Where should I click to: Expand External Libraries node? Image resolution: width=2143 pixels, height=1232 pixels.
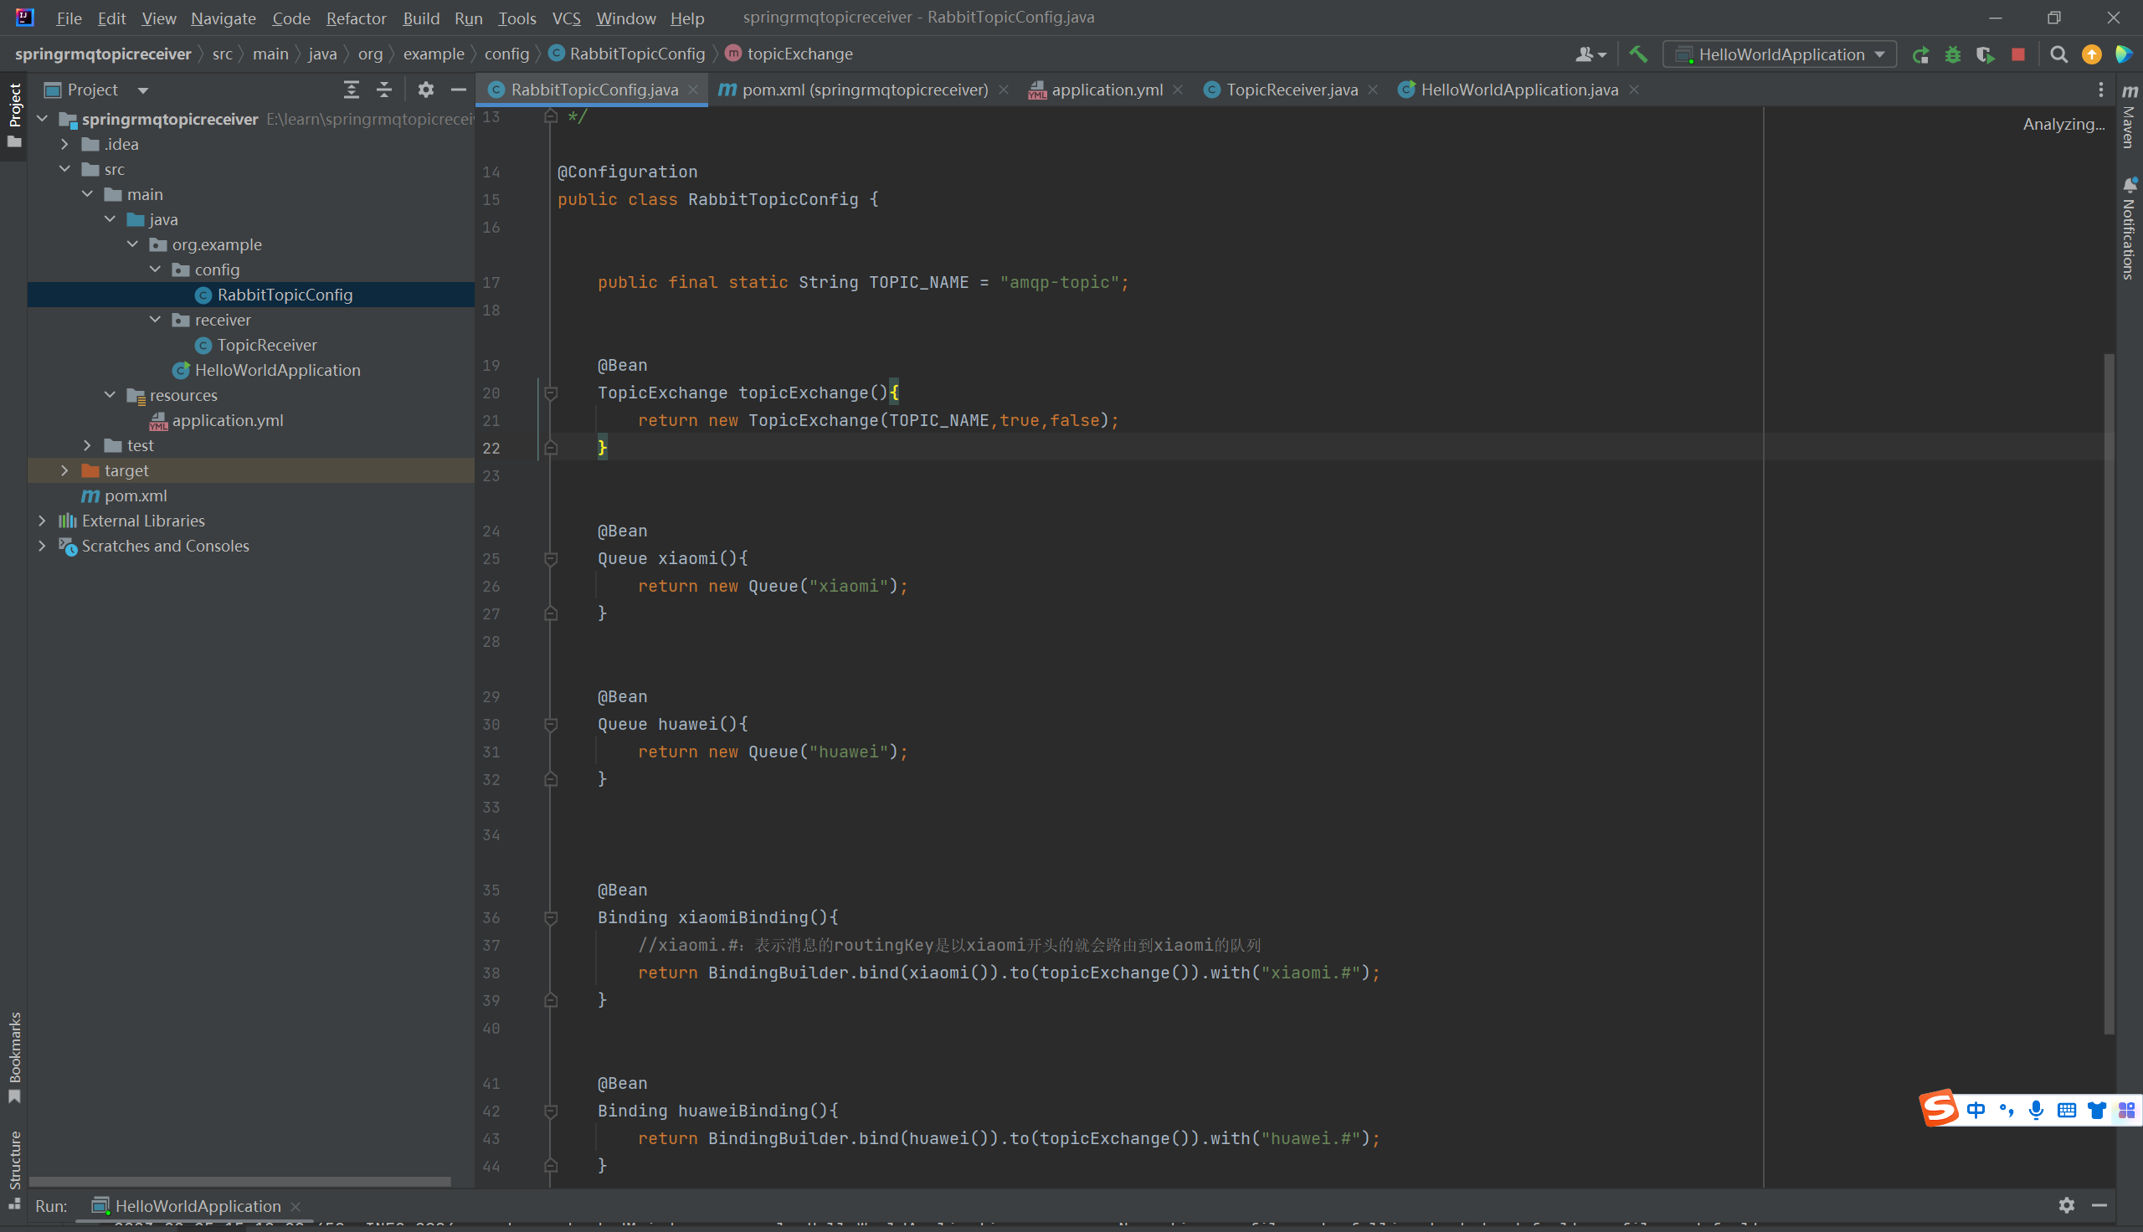point(43,521)
